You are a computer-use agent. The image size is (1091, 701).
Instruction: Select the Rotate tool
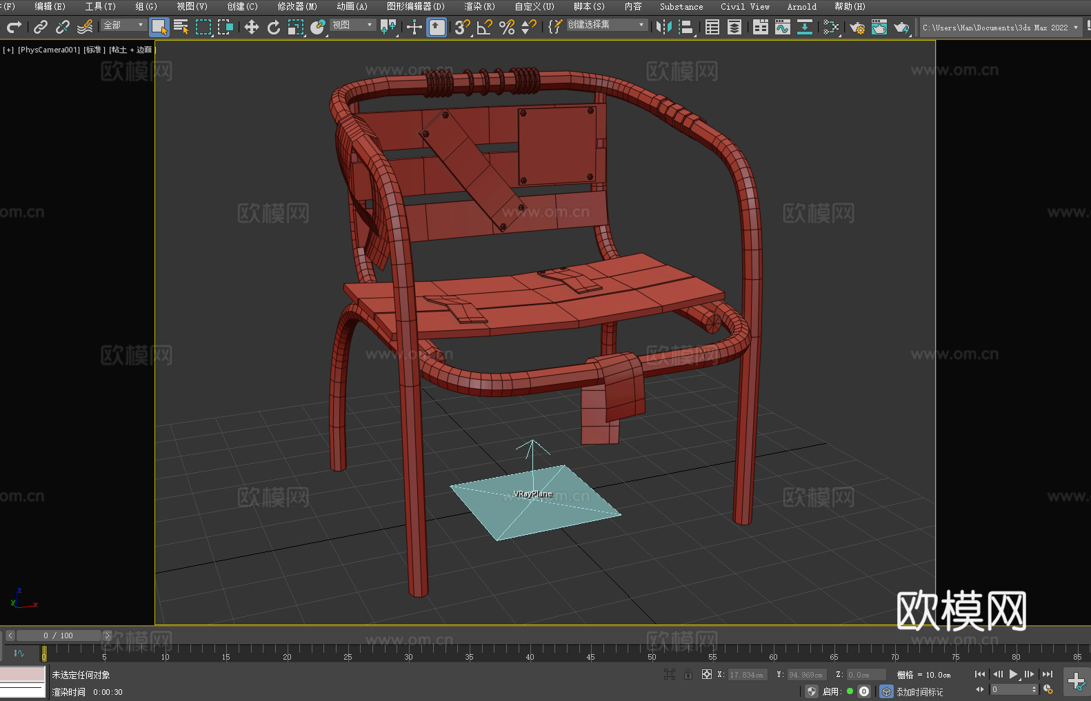pos(274,27)
